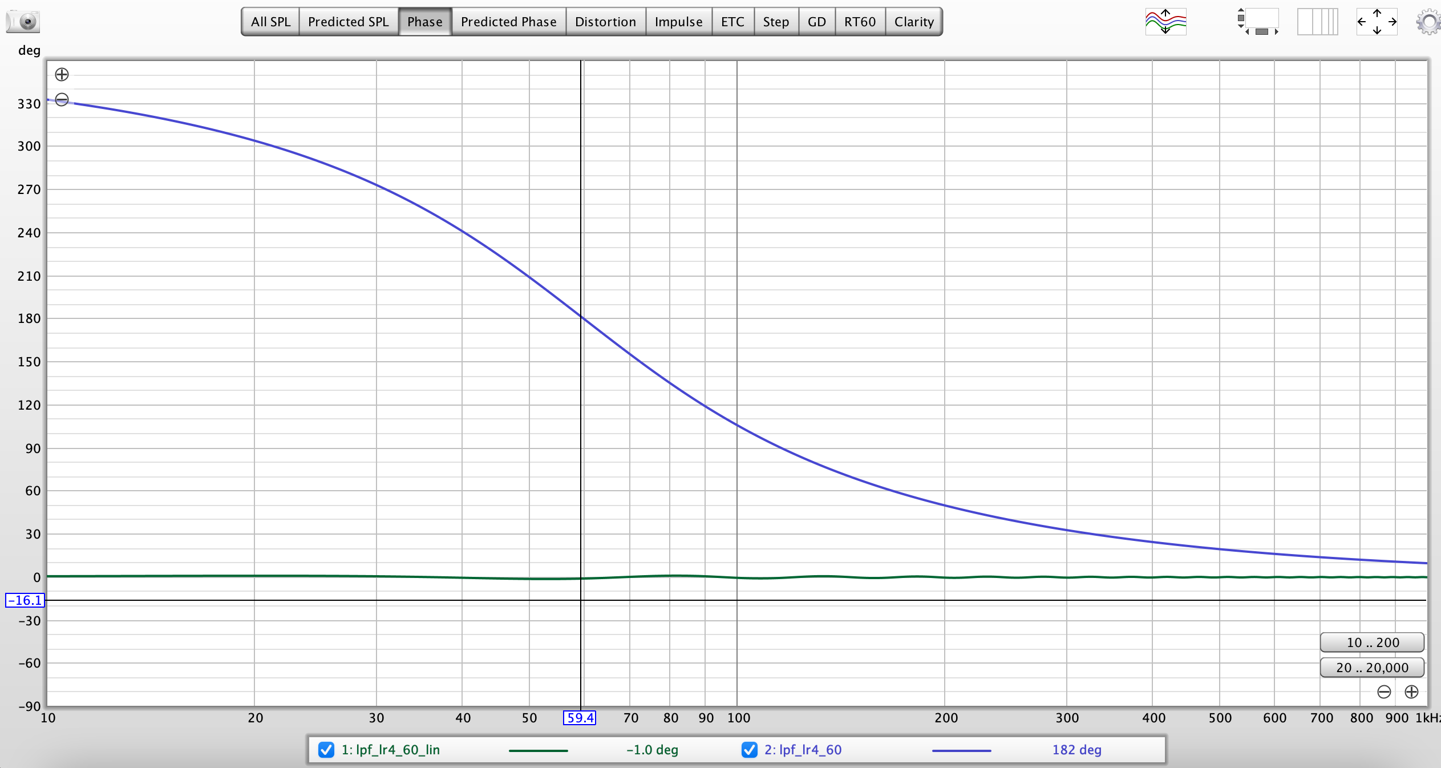This screenshot has height=768, width=1441.
Task: Set range to 20 .. 20,000
Action: coord(1372,668)
